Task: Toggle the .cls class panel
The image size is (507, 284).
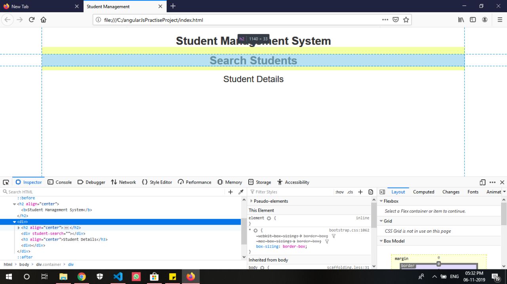Action: point(350,192)
